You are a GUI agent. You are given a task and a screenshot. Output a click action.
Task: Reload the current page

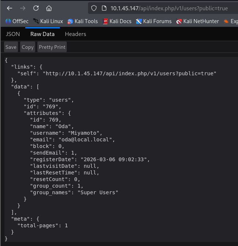[36, 8]
